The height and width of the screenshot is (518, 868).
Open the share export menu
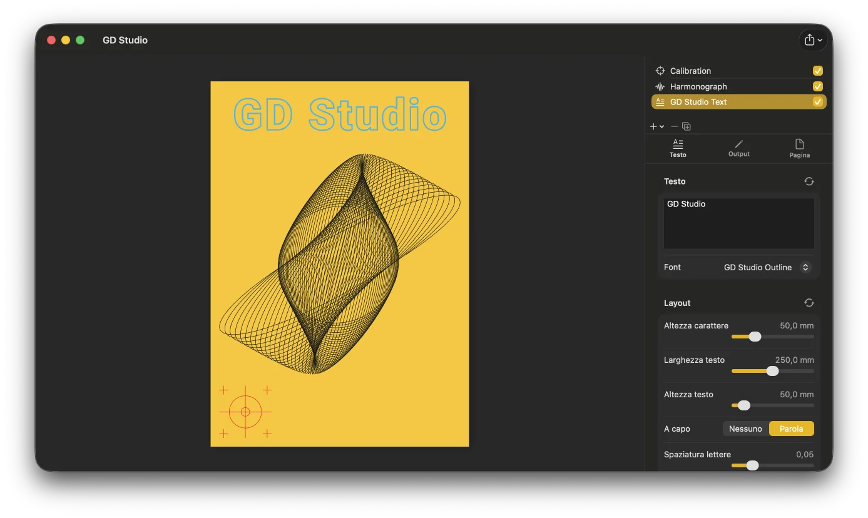tap(814, 40)
